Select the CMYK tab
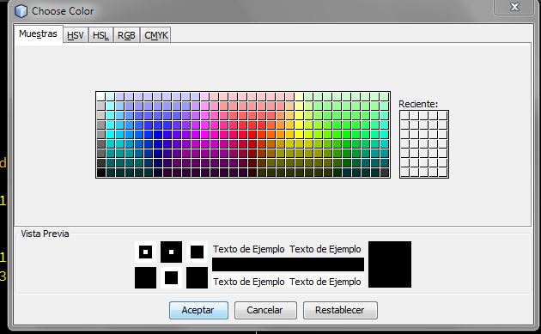 (x=156, y=35)
